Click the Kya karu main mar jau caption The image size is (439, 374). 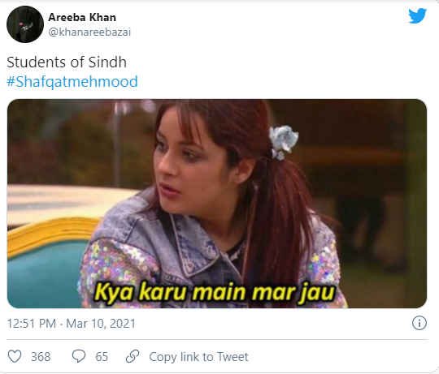click(x=214, y=293)
